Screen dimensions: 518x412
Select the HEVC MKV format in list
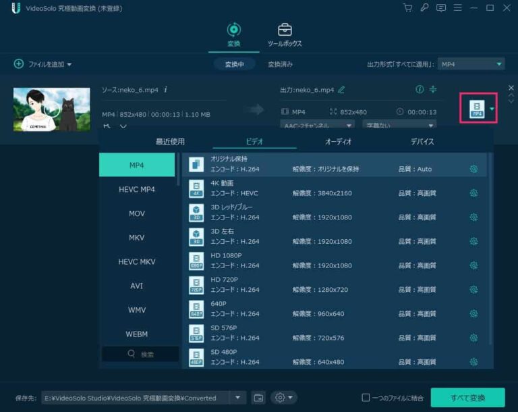click(x=137, y=261)
